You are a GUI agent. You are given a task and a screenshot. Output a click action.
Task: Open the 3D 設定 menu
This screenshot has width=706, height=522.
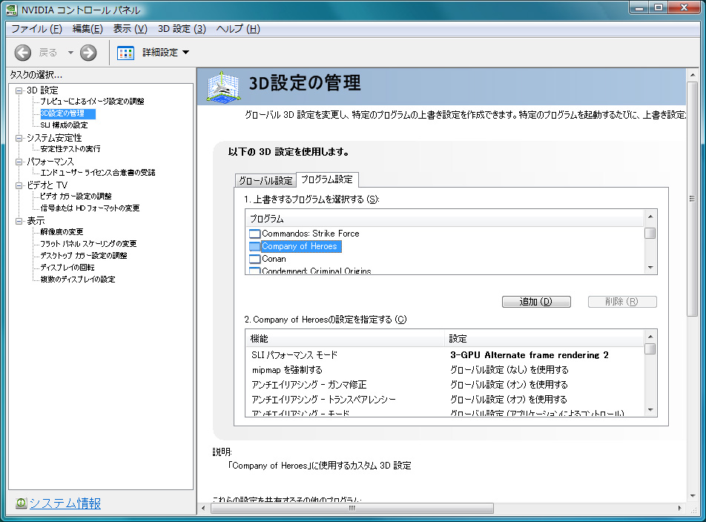182,29
